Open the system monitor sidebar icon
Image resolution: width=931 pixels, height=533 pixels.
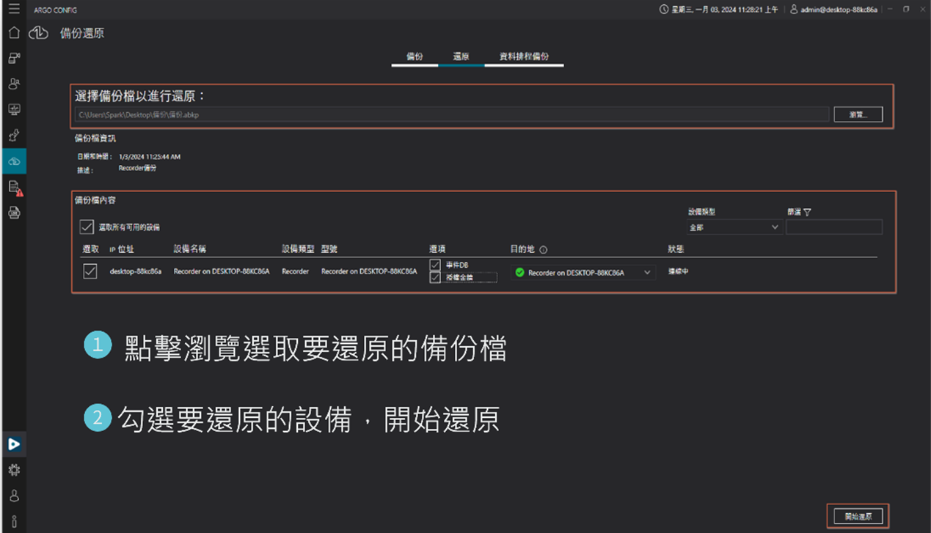tap(14, 109)
